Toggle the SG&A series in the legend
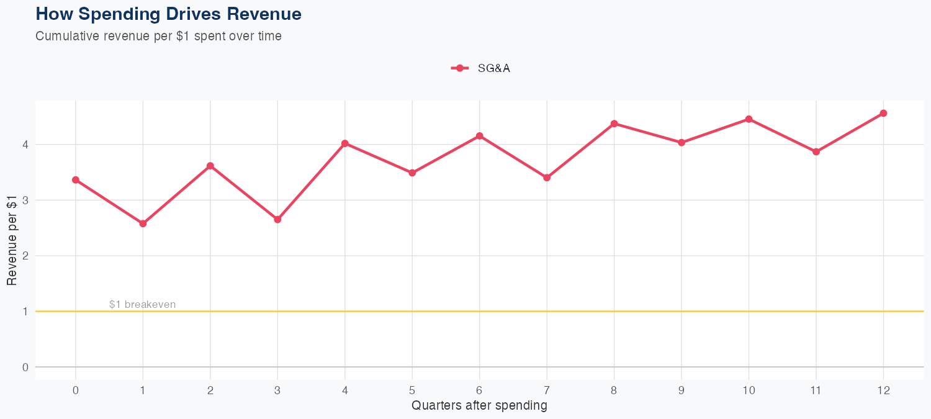This screenshot has height=419, width=931. tap(493, 68)
